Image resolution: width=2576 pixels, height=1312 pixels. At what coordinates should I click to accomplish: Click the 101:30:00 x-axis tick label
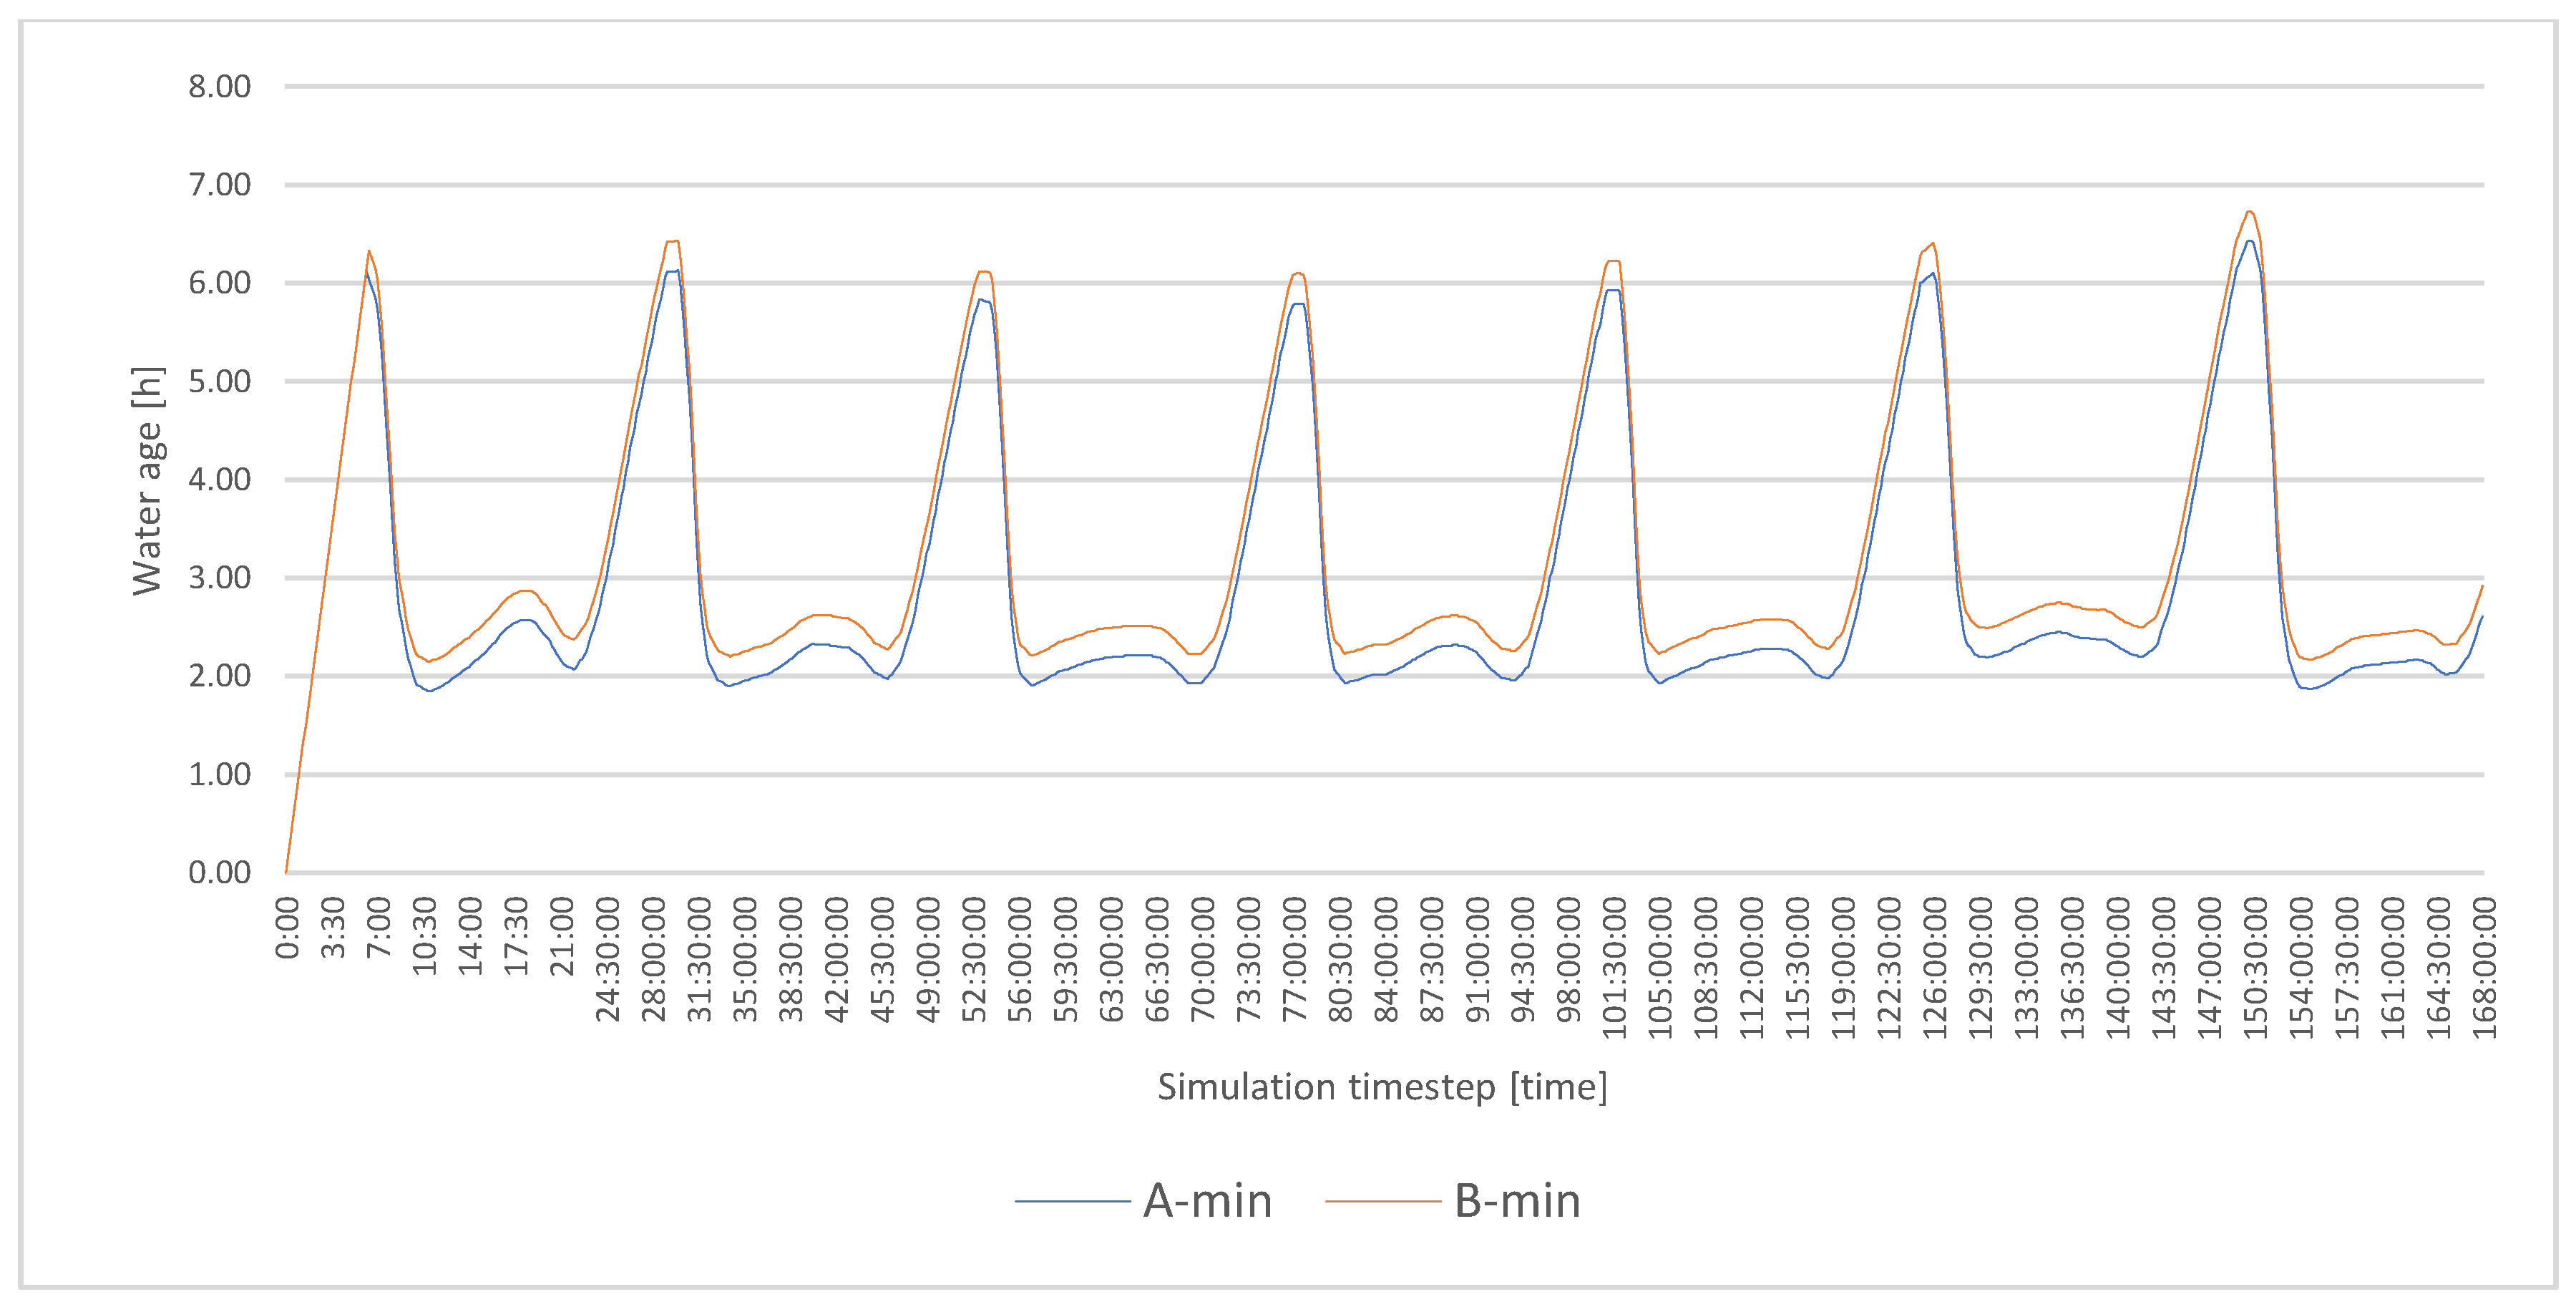click(1614, 966)
